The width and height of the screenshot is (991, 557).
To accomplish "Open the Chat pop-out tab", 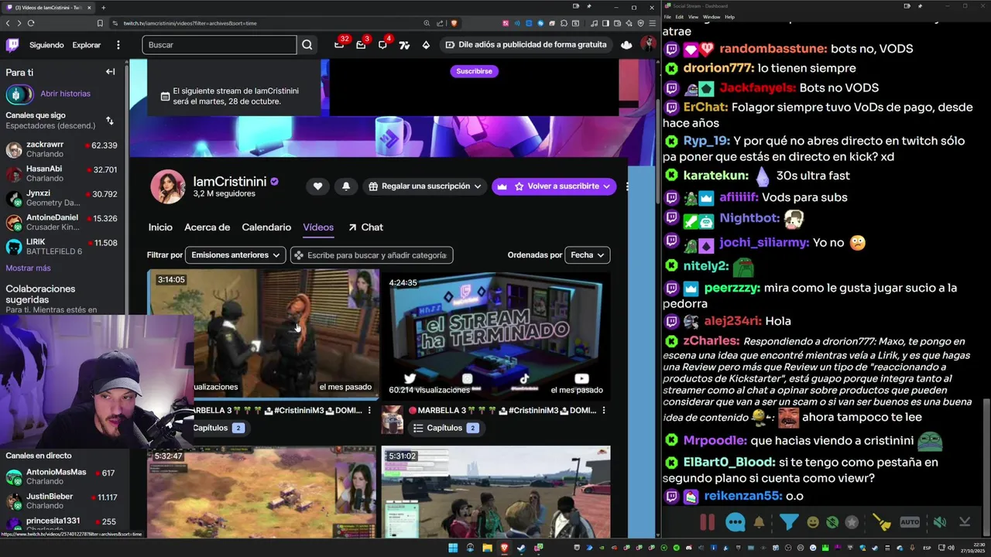I will coord(365,227).
